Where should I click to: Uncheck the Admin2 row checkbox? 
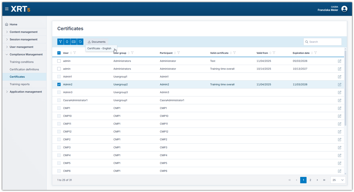(x=59, y=85)
